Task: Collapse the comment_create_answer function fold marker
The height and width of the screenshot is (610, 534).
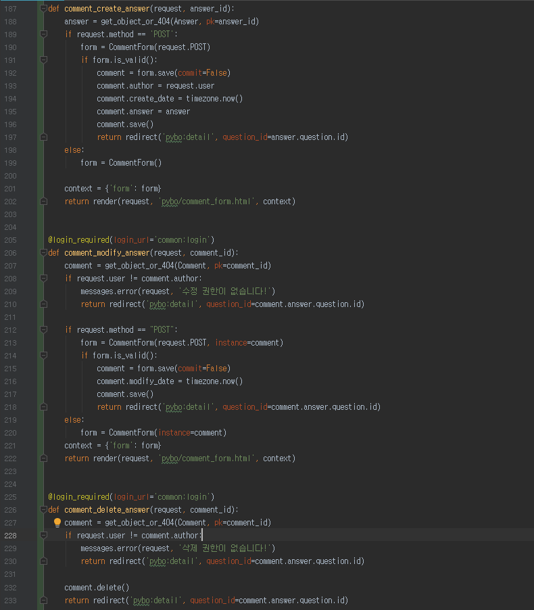Action: [x=43, y=9]
